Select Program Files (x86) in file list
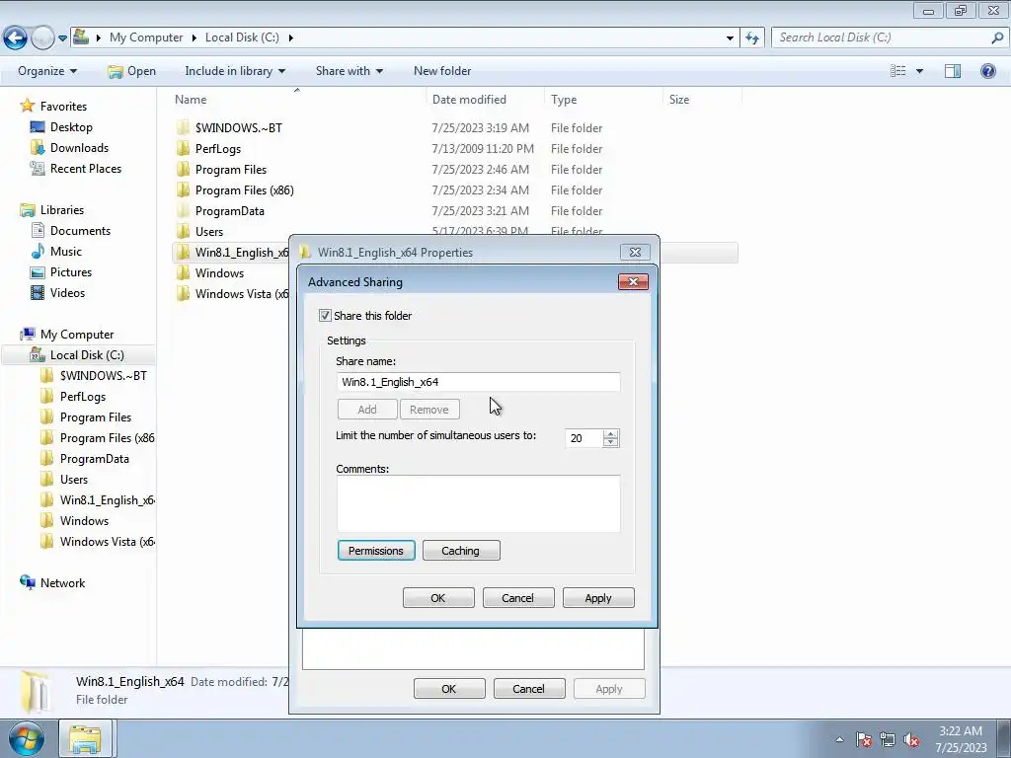 (245, 190)
